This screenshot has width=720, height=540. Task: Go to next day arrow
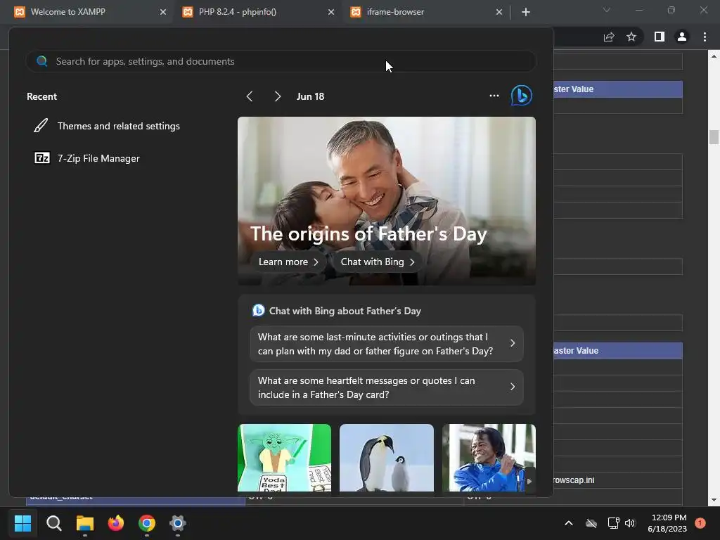tap(277, 96)
